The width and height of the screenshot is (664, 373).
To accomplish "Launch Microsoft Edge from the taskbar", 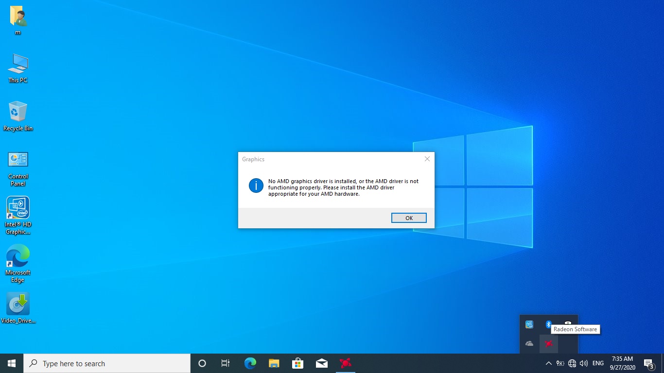I will coord(250,363).
